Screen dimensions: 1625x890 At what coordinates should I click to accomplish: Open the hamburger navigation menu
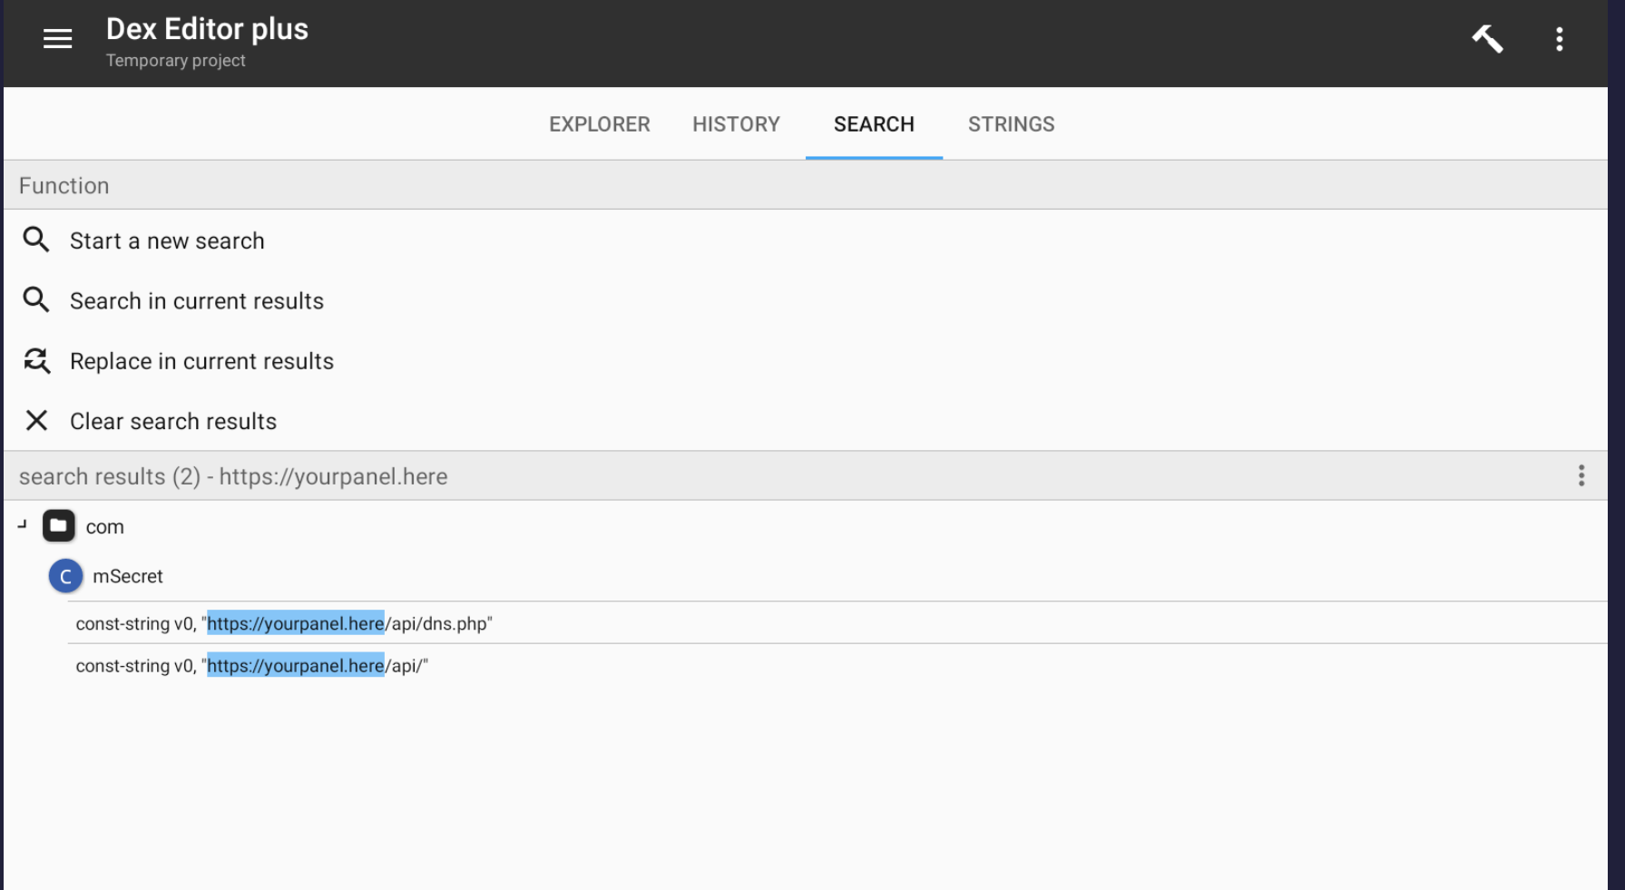57,39
